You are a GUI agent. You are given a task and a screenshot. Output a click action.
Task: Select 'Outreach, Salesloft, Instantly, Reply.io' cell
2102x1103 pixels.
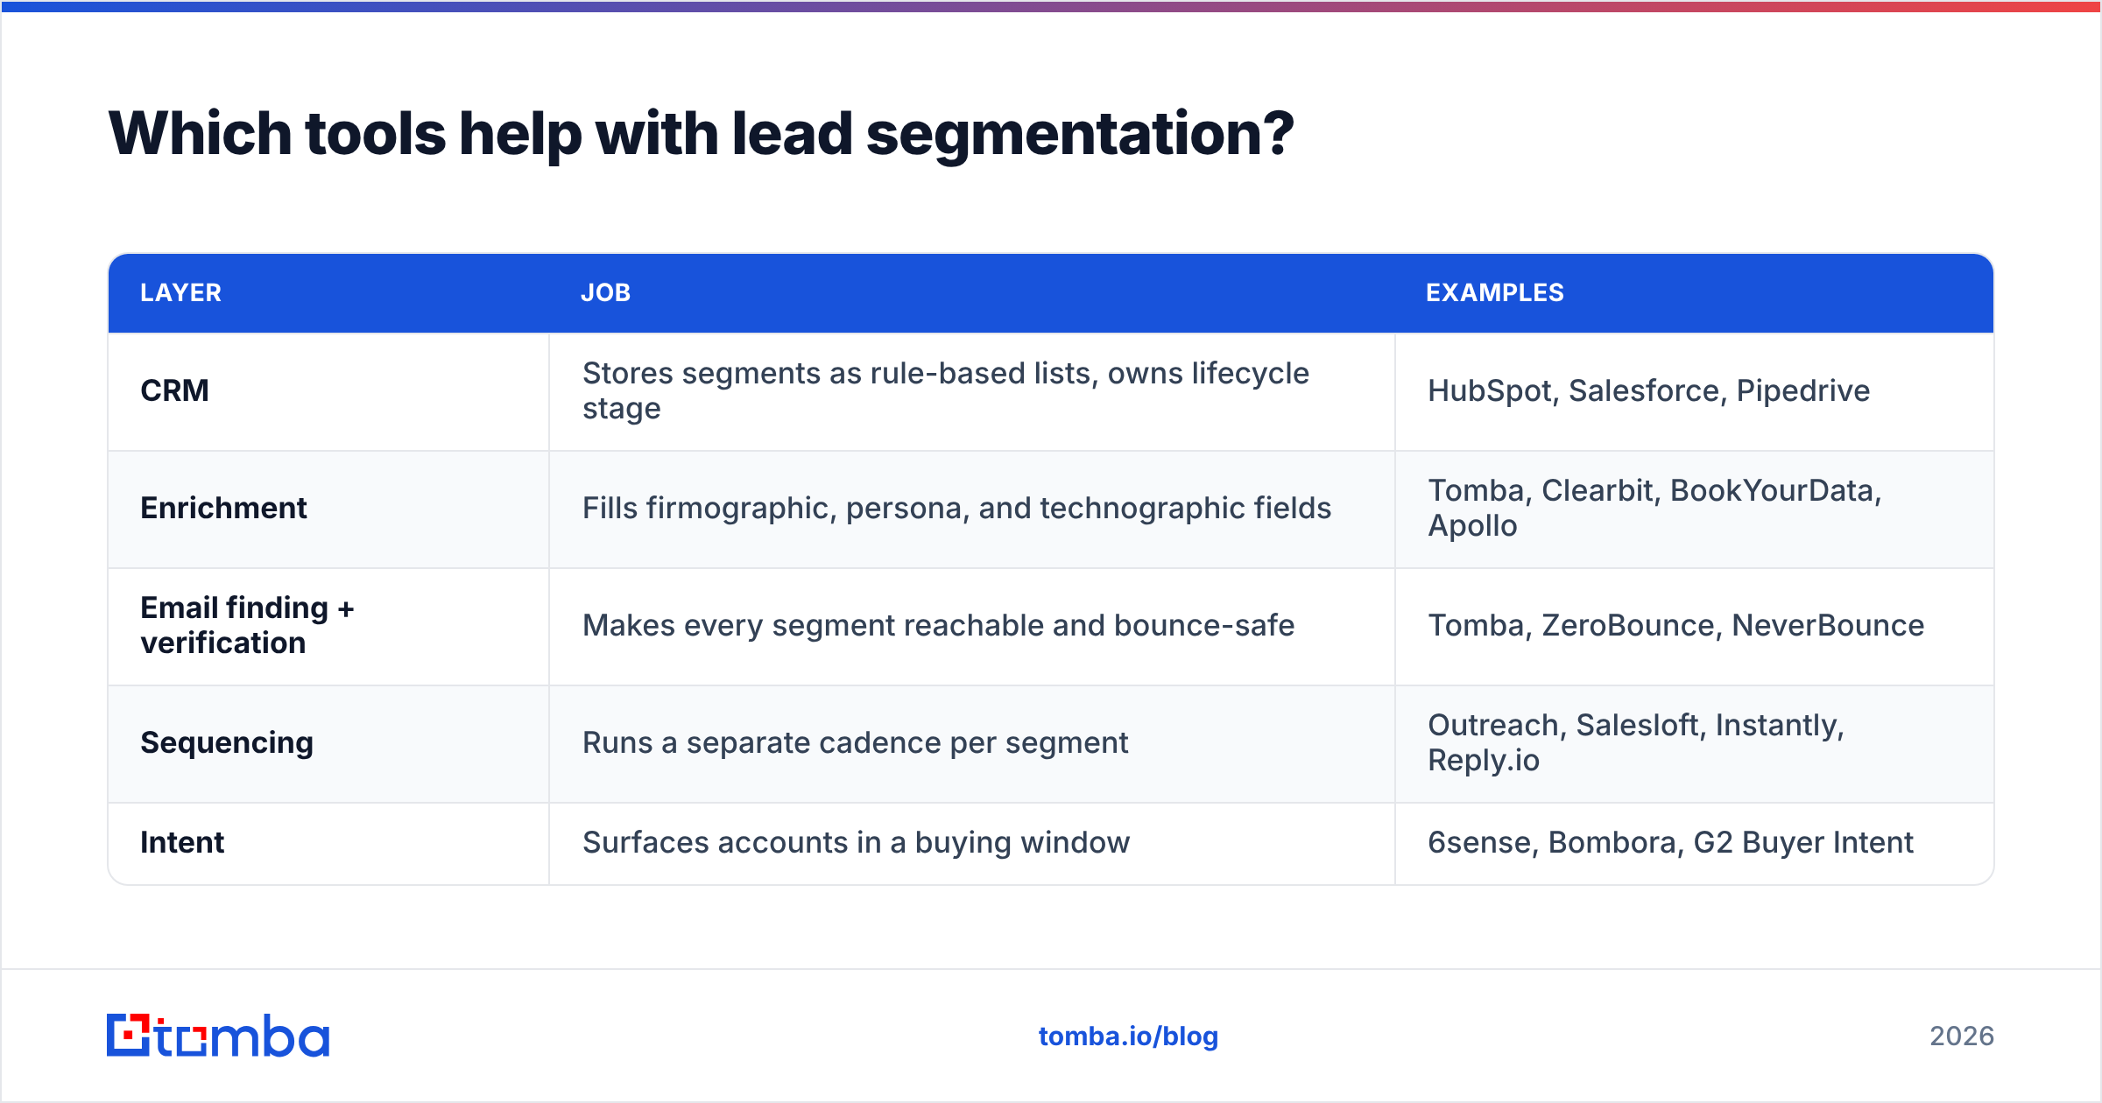(x=1694, y=743)
